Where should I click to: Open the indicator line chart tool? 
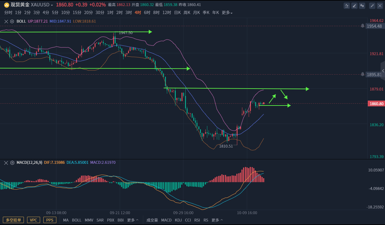pyautogui.click(x=347, y=6)
